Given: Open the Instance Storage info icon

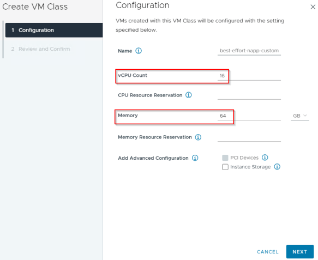Looking at the screenshot, I should pos(277,167).
